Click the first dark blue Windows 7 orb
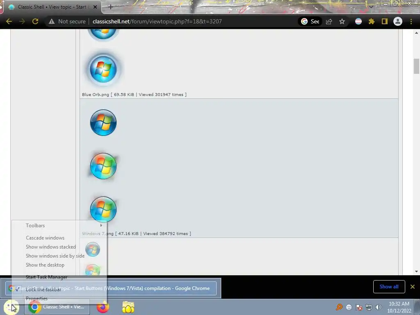Viewport: 420px width, 315px height. 103,123
